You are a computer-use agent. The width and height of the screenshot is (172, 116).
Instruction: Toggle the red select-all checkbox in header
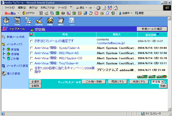click(31, 35)
